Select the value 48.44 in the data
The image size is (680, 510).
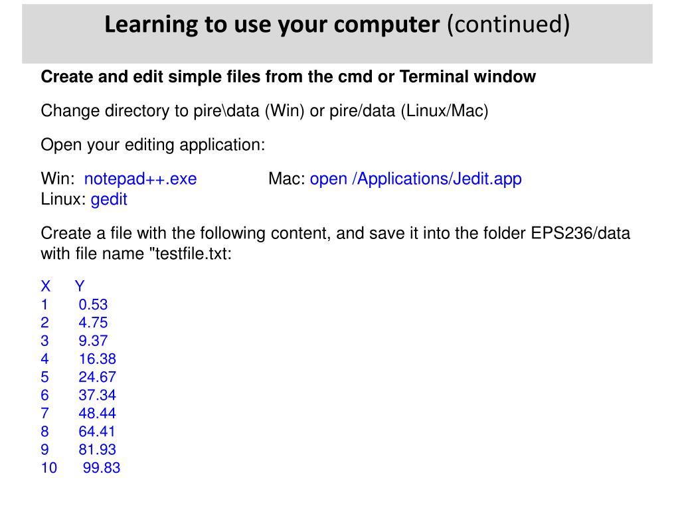point(97,413)
